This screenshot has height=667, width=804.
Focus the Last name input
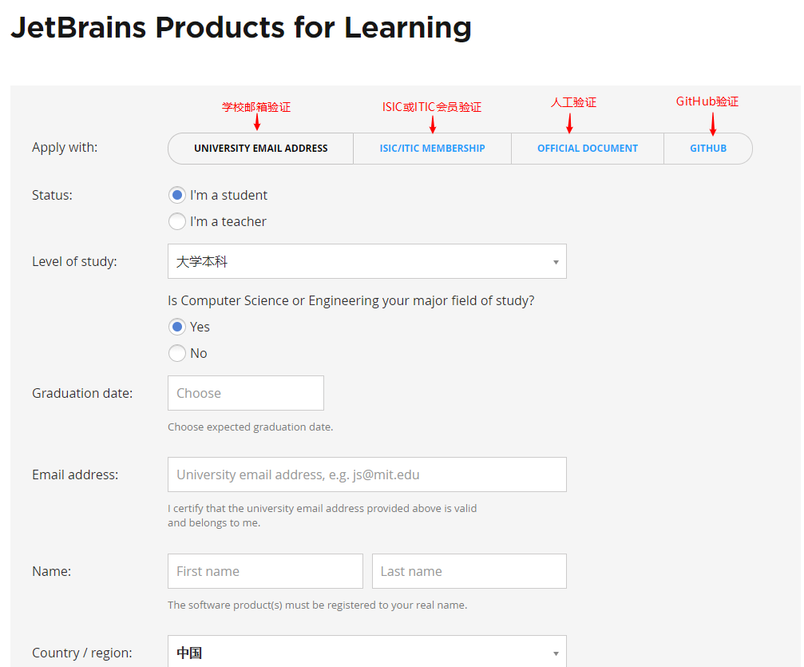click(469, 571)
